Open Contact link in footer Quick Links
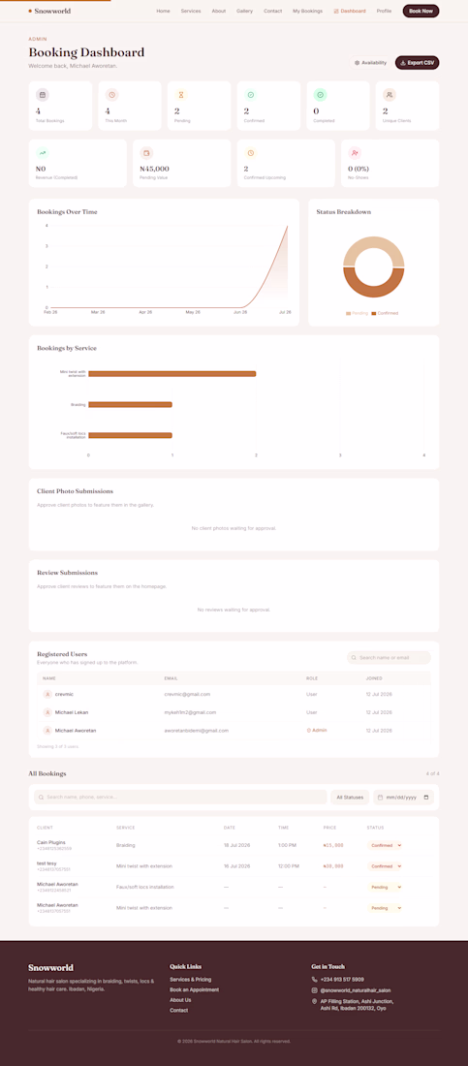 [x=179, y=1010]
